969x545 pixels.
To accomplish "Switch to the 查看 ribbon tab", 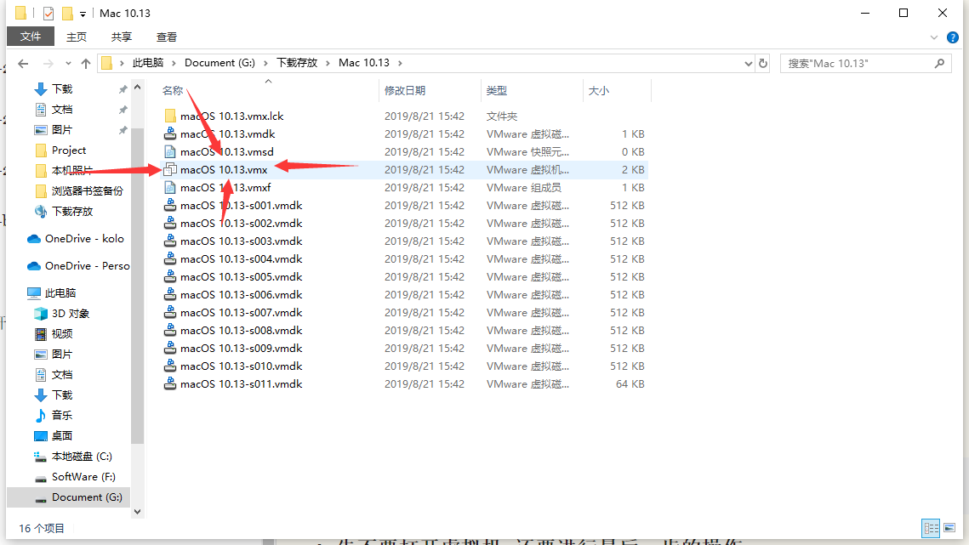I will 167,37.
